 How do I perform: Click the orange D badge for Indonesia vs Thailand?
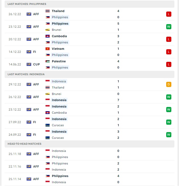[x=169, y=84]
